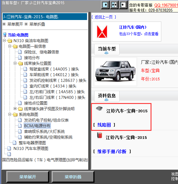
Task: Click the page icon of 保险丝、继电器信息
Action: [20, 52]
